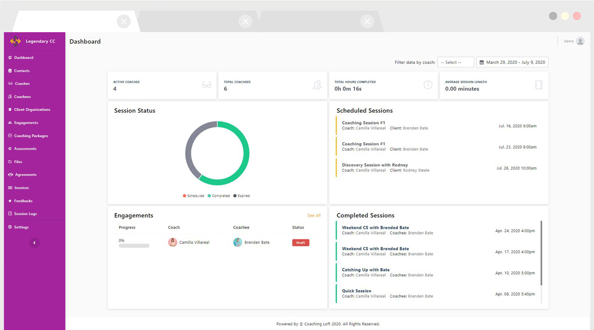Open the date range picker field
Screen dimensions: 594x330
[x=512, y=62]
